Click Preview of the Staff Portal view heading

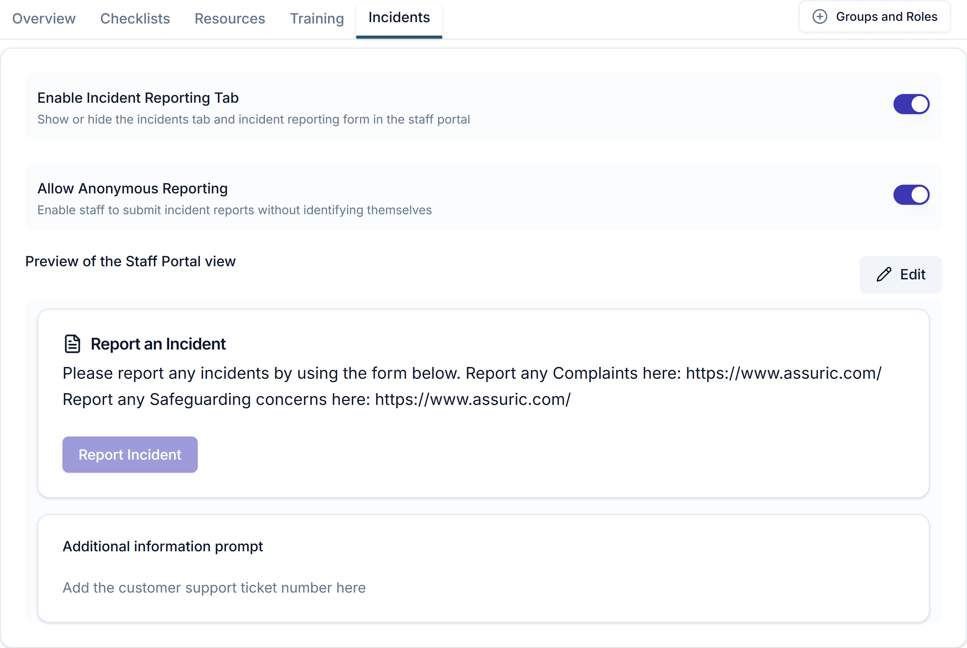(130, 261)
